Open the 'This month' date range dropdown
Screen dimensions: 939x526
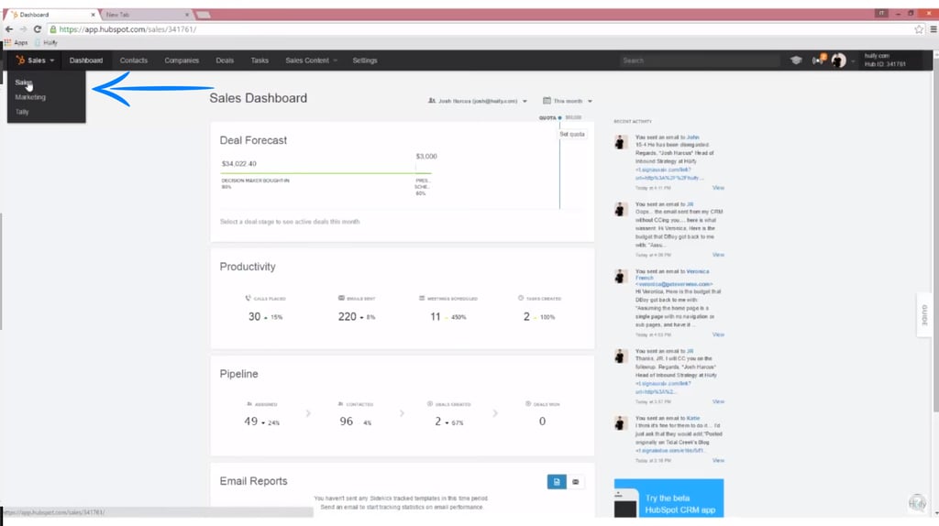pyautogui.click(x=568, y=101)
